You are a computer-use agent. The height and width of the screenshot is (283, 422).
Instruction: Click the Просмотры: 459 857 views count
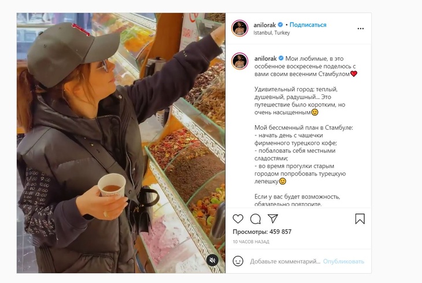[262, 232]
